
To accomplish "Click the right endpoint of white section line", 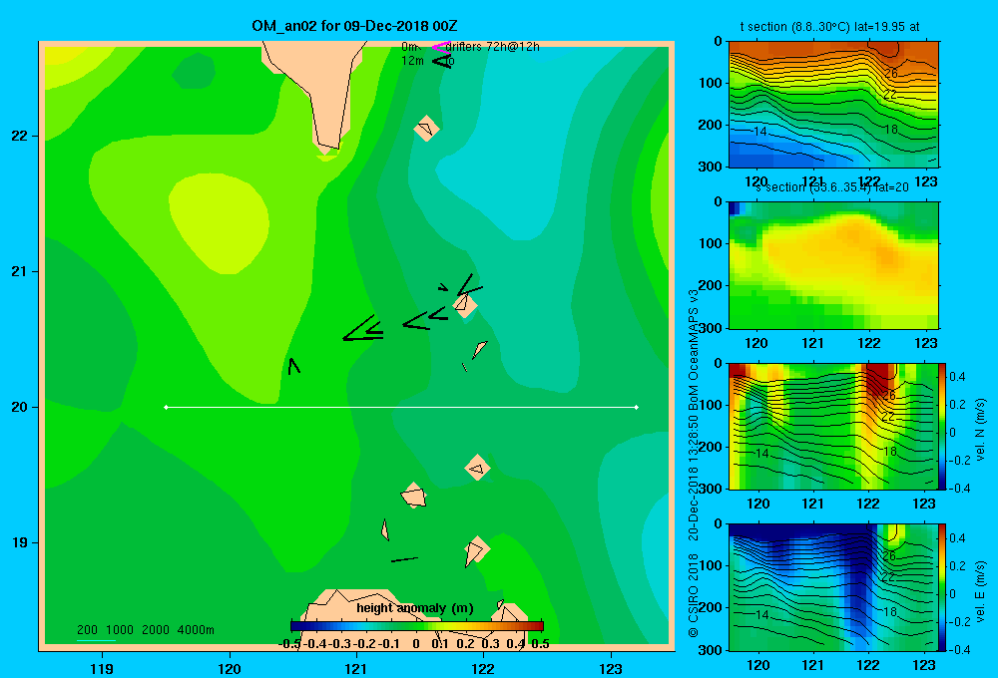I will [637, 407].
